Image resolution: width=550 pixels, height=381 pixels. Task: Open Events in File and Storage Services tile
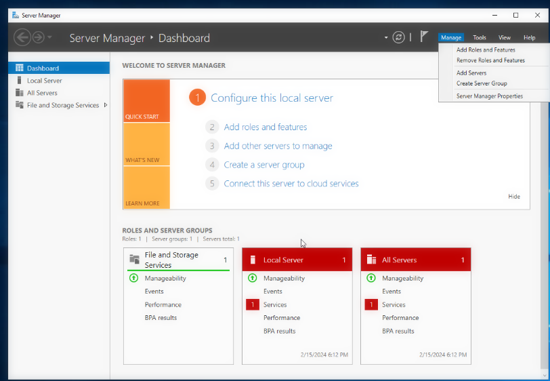154,292
